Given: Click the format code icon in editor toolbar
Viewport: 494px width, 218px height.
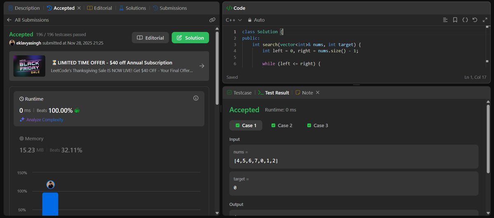Looking at the screenshot, I should [x=445, y=20].
